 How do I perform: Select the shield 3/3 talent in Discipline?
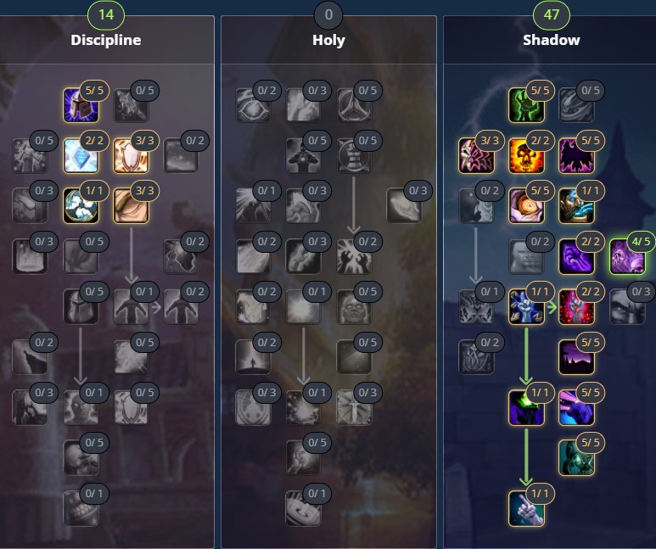coord(131,155)
